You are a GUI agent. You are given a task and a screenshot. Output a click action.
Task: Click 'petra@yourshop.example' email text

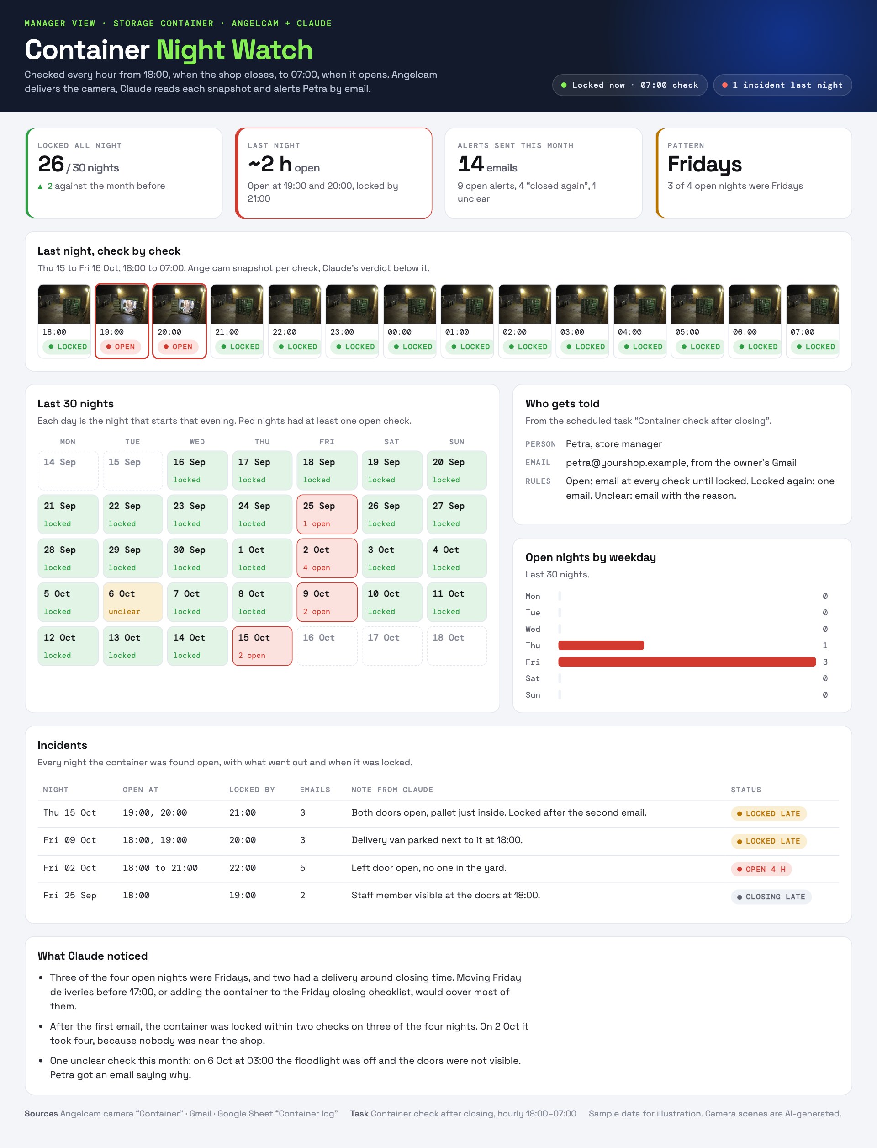click(x=625, y=462)
